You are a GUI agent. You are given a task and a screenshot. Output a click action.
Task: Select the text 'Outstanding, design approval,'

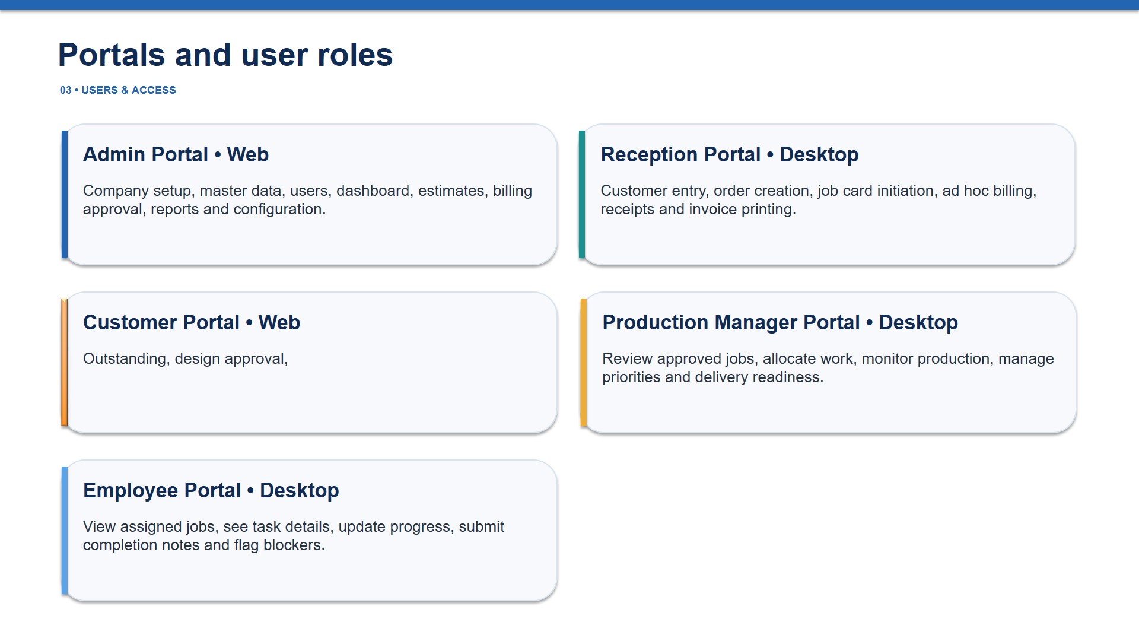tap(186, 358)
